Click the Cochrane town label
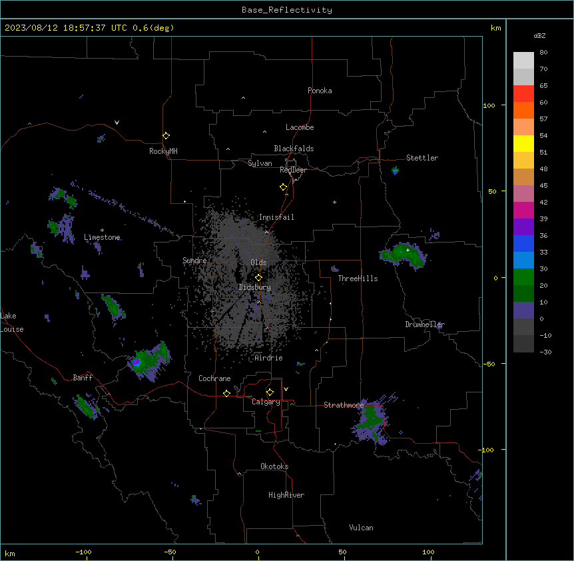Screen dimensions: 574x561 click(x=214, y=378)
